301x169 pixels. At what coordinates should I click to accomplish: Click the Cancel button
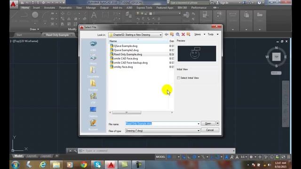coord(210,130)
